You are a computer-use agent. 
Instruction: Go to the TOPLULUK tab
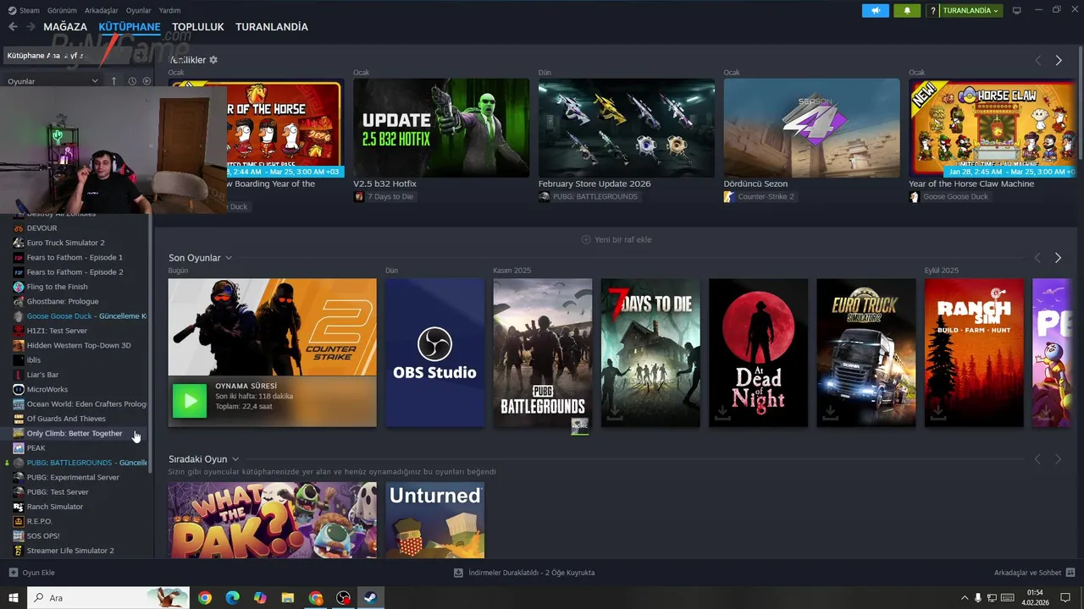[x=198, y=27]
